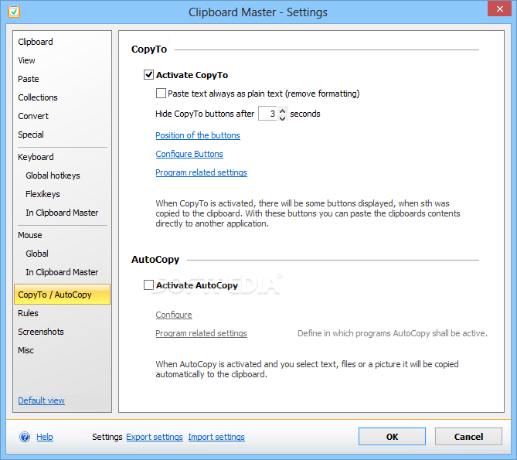Viewport: 517px width, 460px height.
Task: Disable the Activate CopyTo checkbox
Action: pyautogui.click(x=148, y=75)
